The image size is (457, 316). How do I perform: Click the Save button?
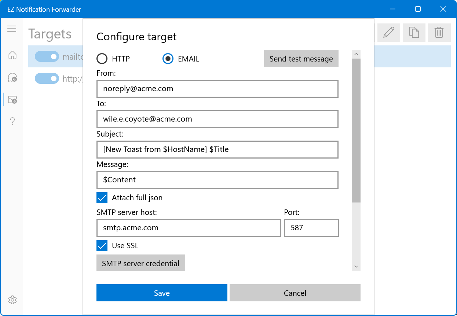pos(162,293)
